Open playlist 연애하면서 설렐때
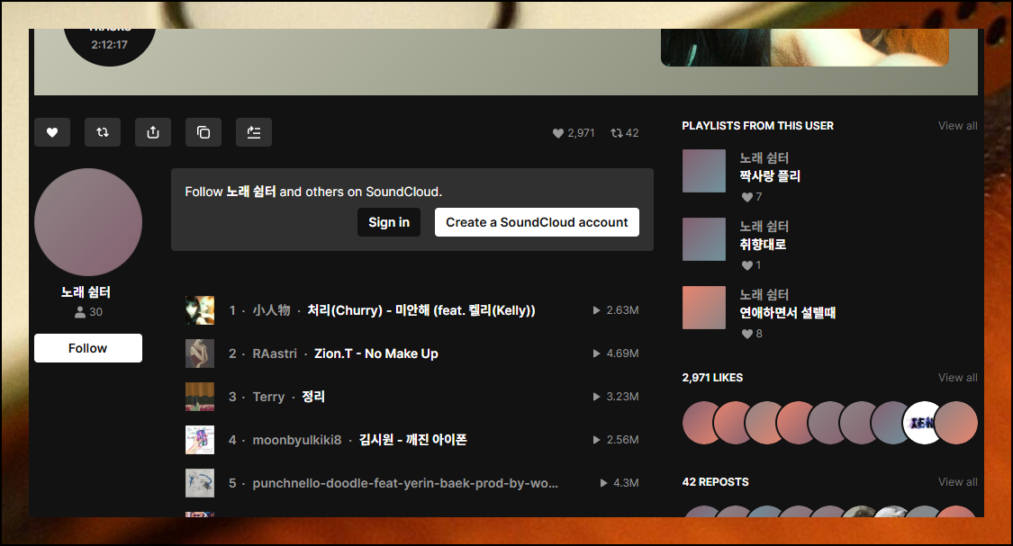The height and width of the screenshot is (546, 1013). pos(788,313)
